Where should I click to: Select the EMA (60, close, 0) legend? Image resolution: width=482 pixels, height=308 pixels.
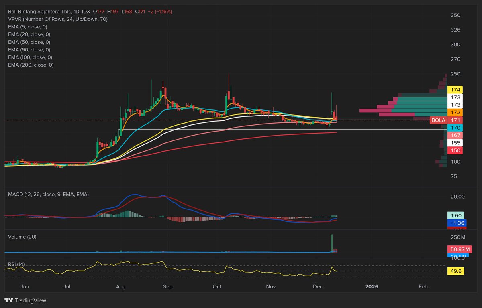click(x=29, y=50)
